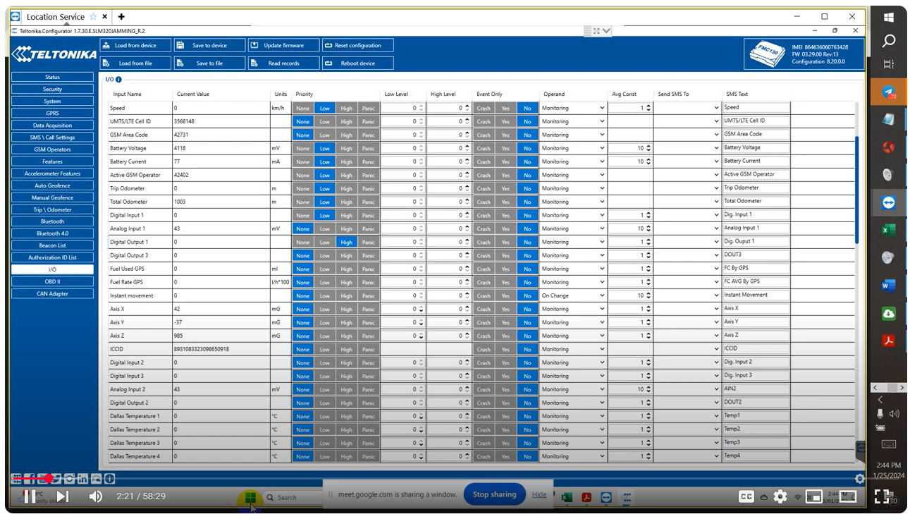Skip to next video
The height and width of the screenshot is (519, 910).
(63, 496)
